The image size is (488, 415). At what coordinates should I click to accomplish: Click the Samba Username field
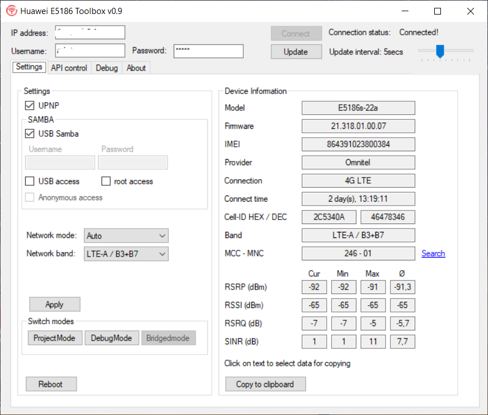click(x=60, y=162)
